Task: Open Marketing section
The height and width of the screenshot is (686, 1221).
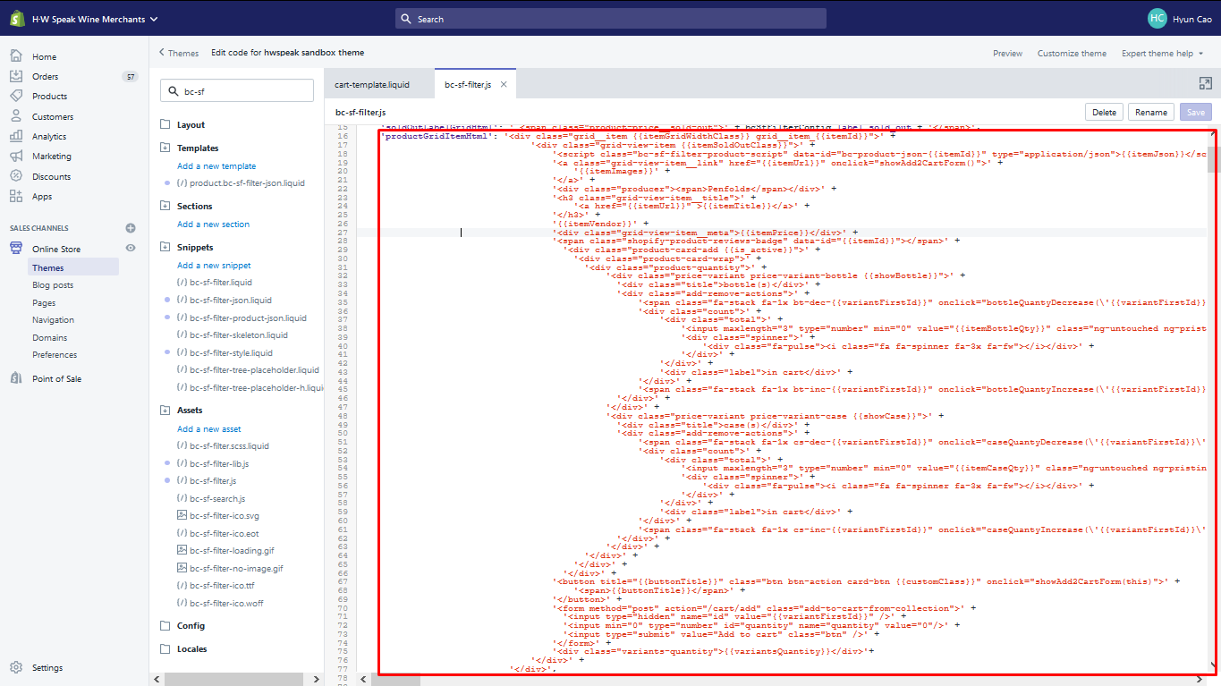Action: click(x=51, y=156)
